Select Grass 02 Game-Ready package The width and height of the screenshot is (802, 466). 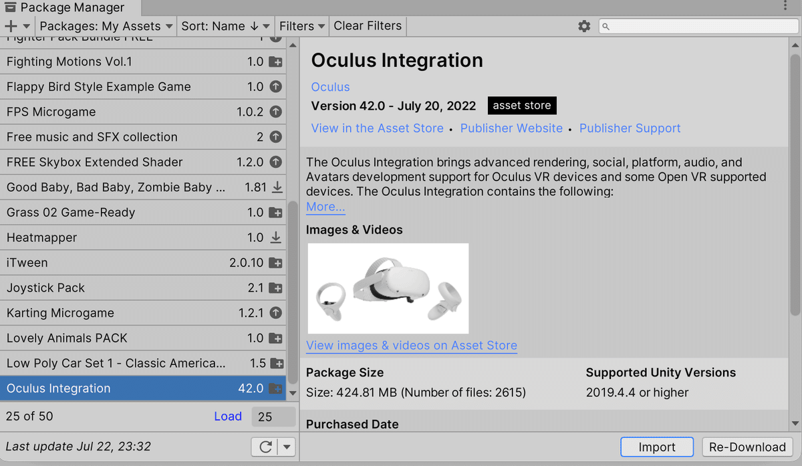pyautogui.click(x=143, y=213)
